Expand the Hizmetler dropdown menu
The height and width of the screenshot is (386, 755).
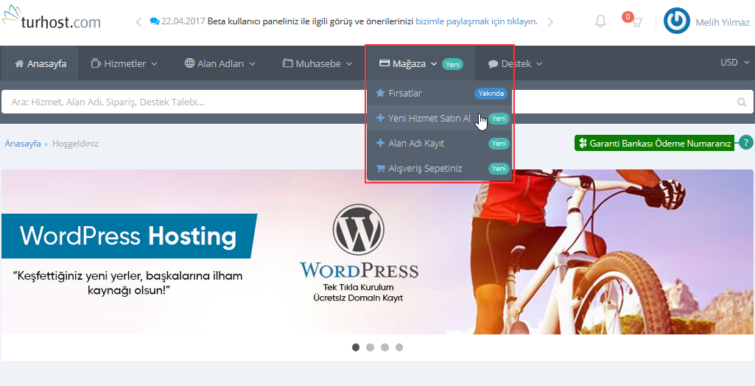click(124, 64)
